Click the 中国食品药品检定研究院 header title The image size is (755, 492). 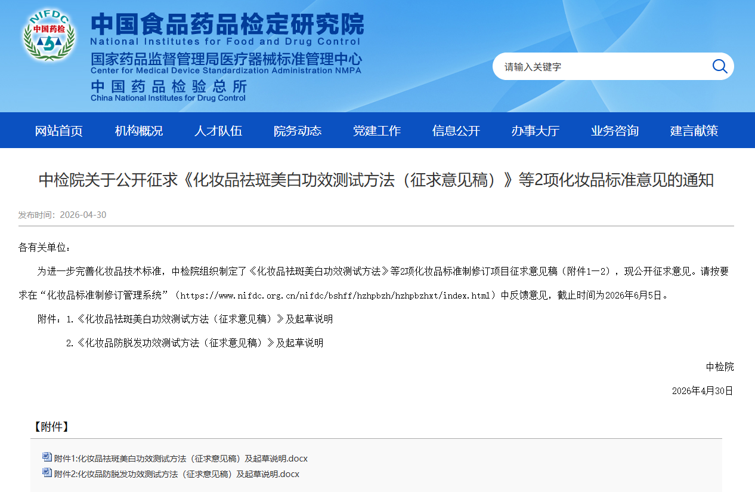click(227, 24)
